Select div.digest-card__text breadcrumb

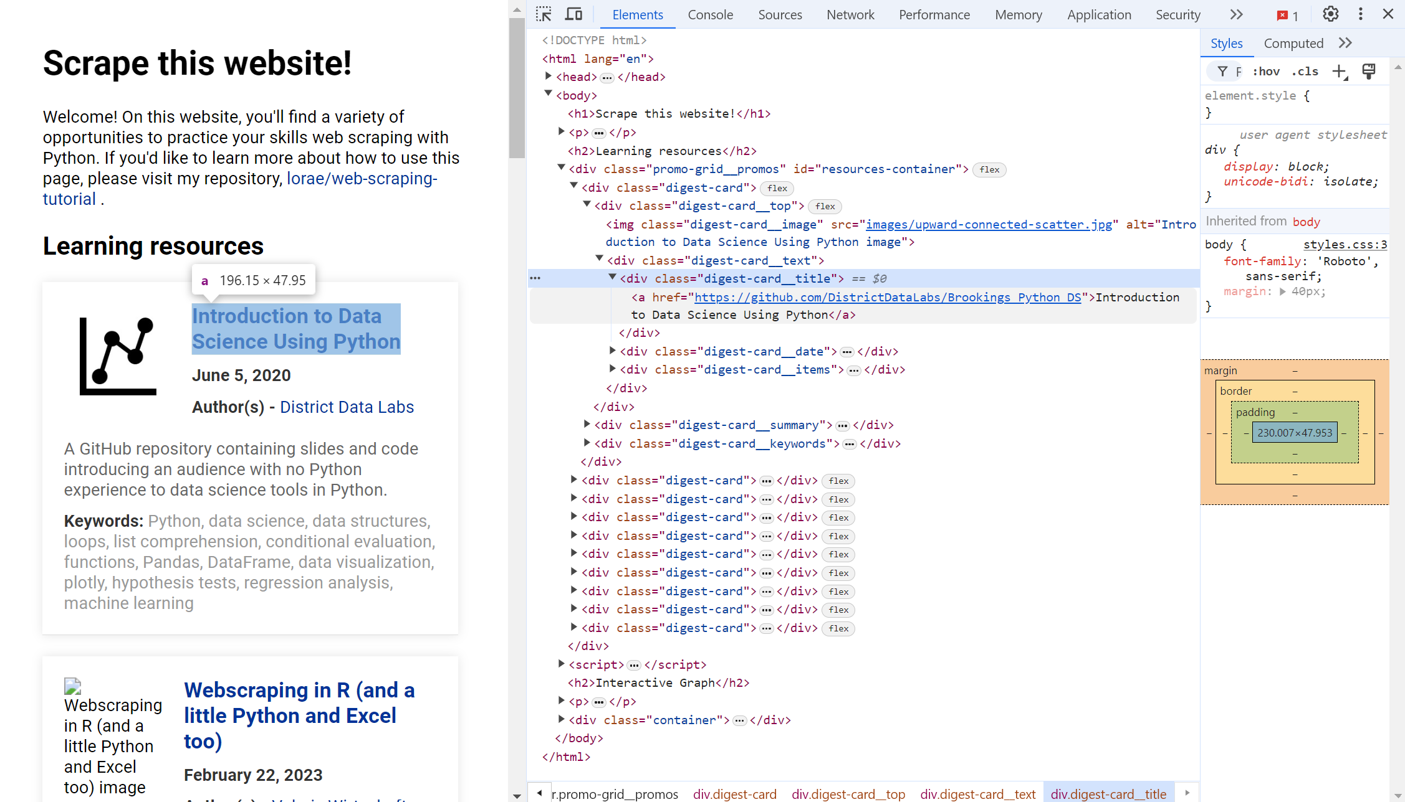click(x=977, y=794)
